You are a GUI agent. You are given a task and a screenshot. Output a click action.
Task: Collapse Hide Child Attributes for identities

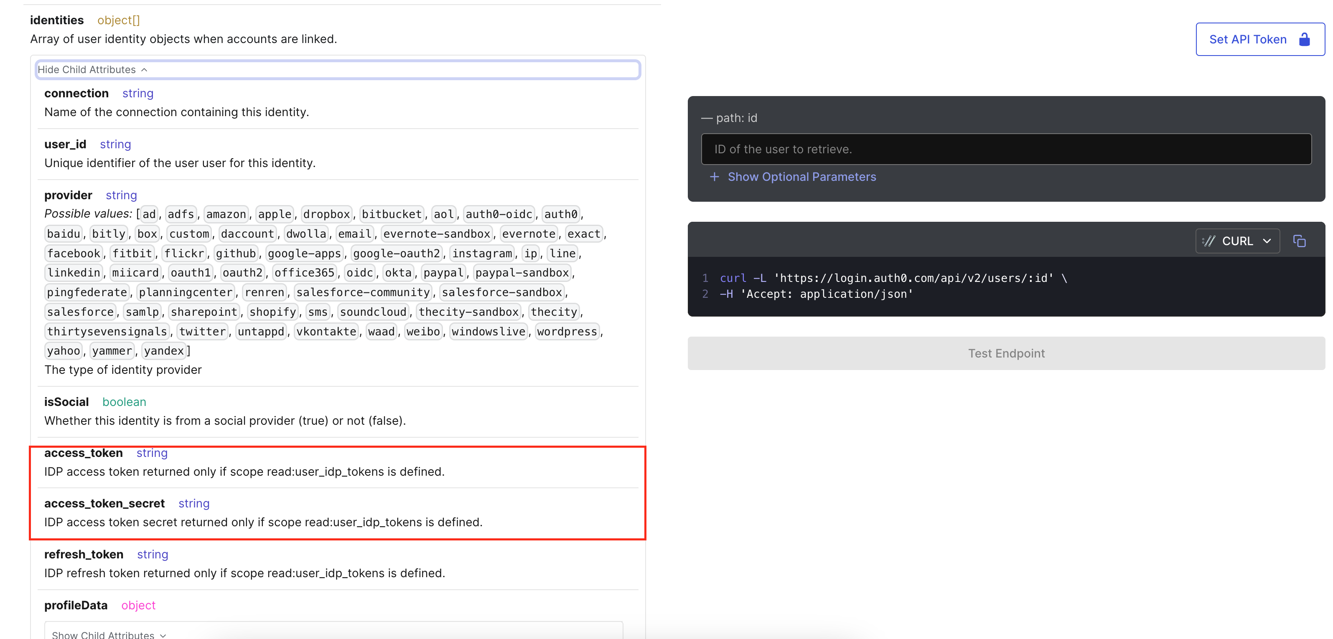pyautogui.click(x=337, y=70)
